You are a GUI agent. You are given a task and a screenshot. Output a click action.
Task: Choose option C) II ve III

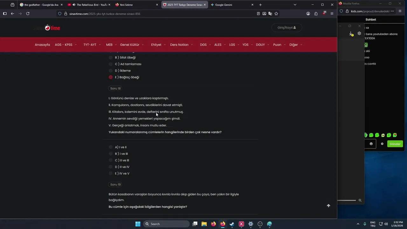point(111,160)
